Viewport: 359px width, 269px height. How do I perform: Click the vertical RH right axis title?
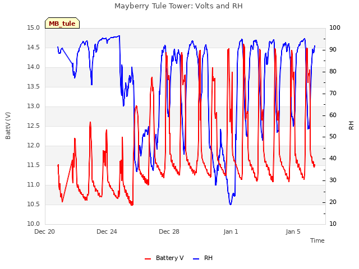pos(351,126)
